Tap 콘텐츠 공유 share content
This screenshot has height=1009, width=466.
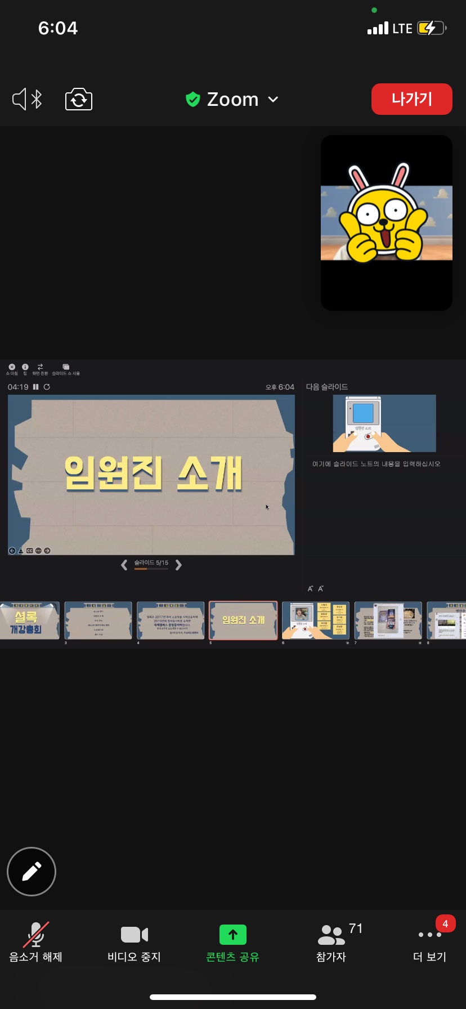232,942
